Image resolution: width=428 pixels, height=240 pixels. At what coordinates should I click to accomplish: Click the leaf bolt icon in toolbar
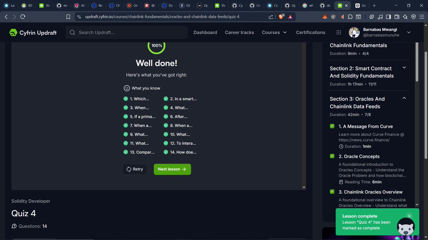pos(371,17)
